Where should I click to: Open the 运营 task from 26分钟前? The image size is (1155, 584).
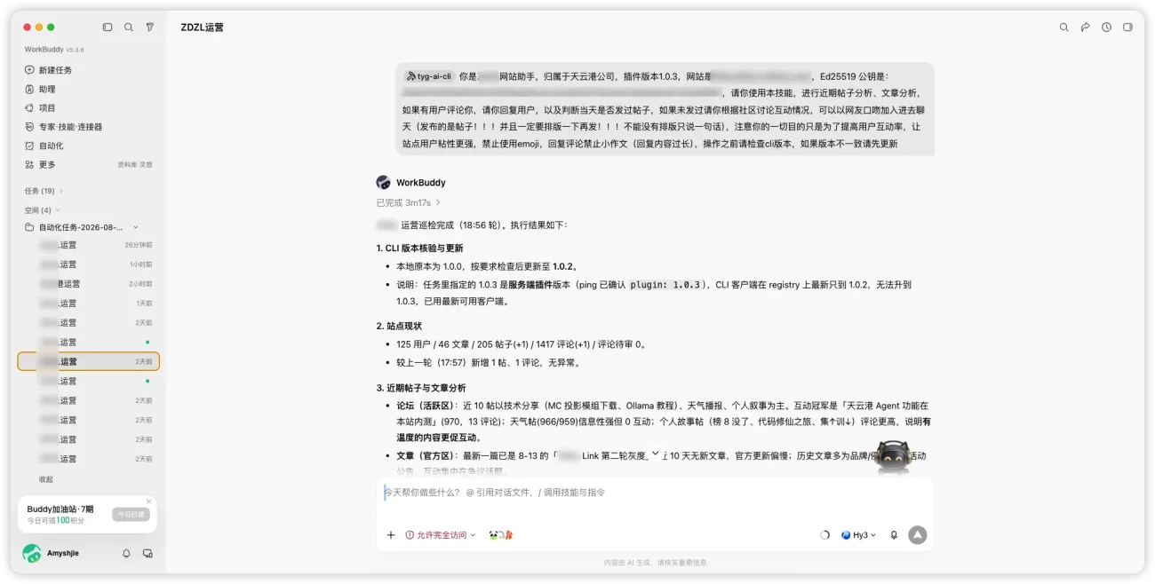[x=88, y=245]
